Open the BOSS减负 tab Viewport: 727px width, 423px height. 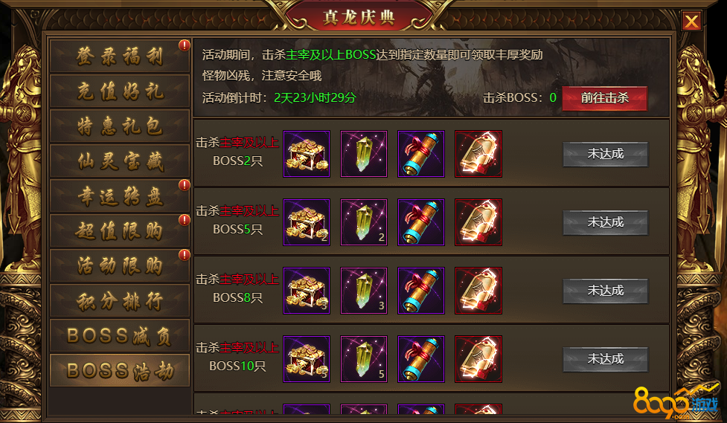(x=120, y=335)
